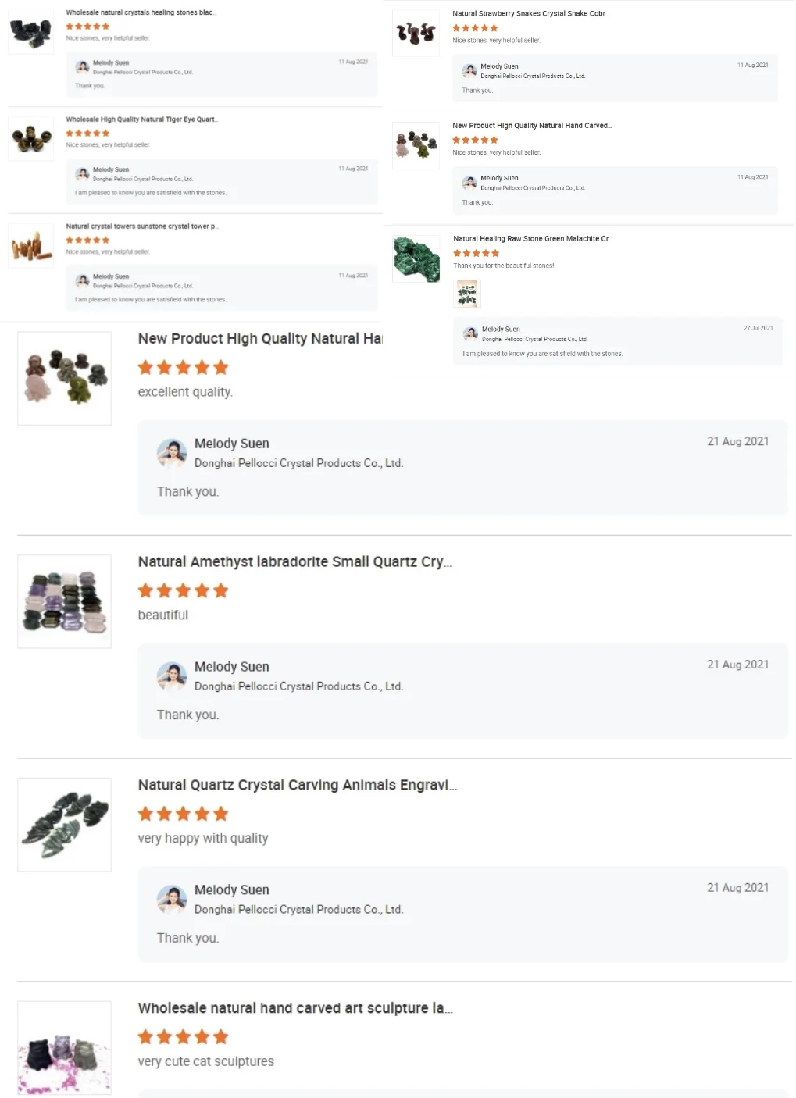Enlarge the buyer's photo in the malachite review

(467, 294)
